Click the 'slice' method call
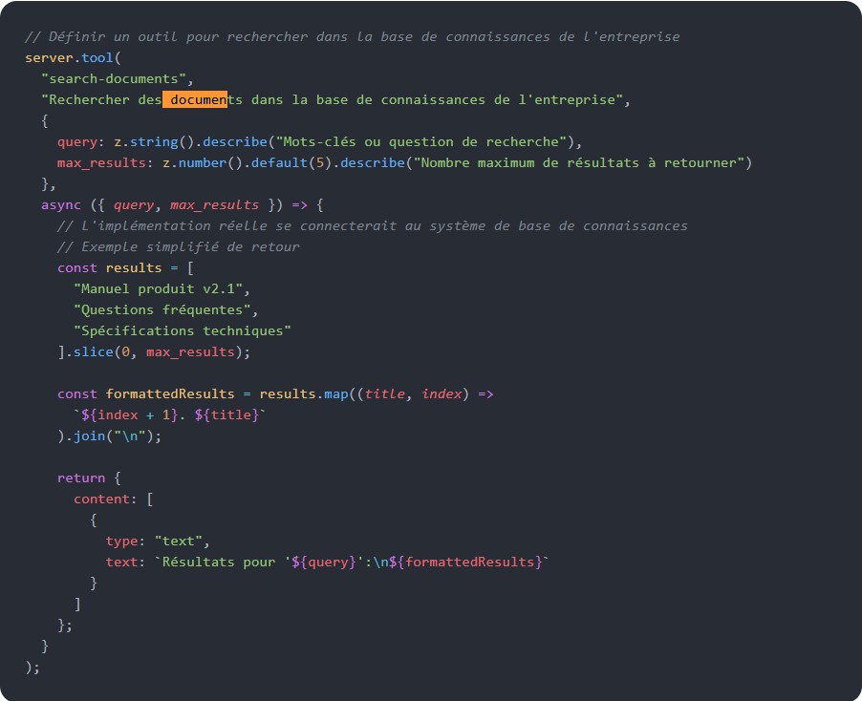The width and height of the screenshot is (862, 701). point(94,351)
